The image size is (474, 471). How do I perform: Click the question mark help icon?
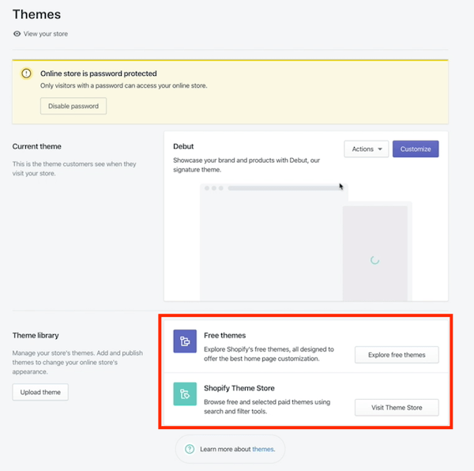(x=190, y=449)
